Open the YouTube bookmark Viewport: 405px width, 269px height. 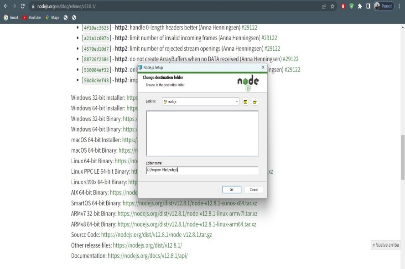[x=31, y=18]
